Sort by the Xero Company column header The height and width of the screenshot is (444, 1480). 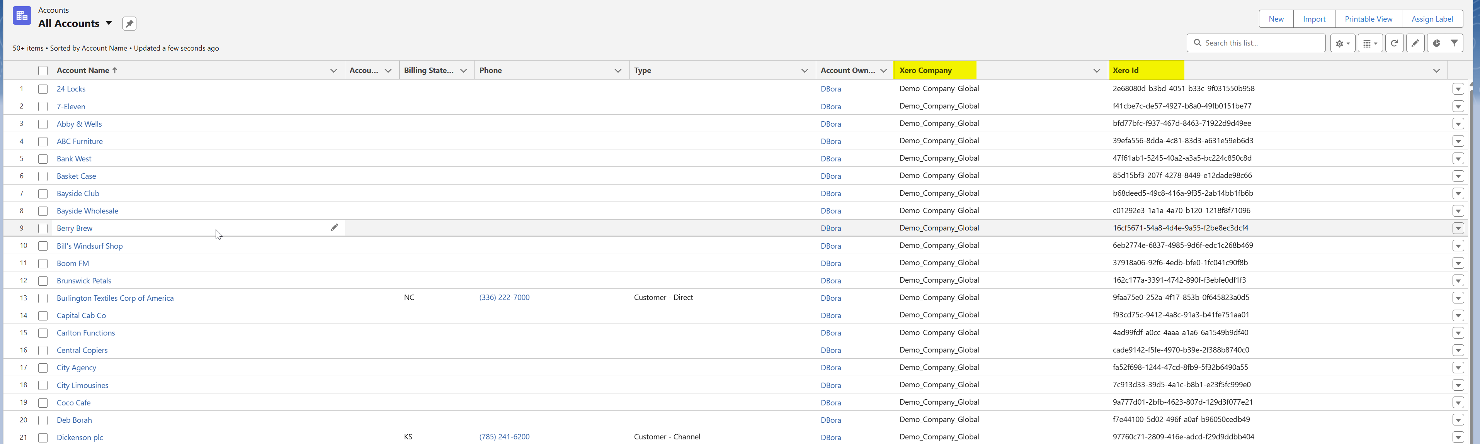pyautogui.click(x=925, y=70)
